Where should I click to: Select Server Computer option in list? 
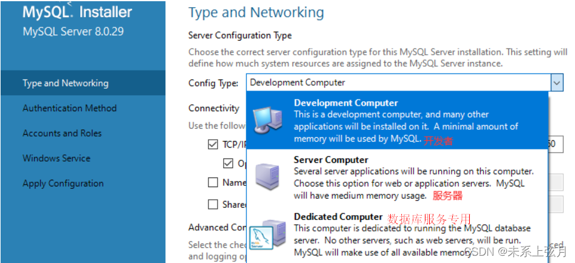coord(397,177)
